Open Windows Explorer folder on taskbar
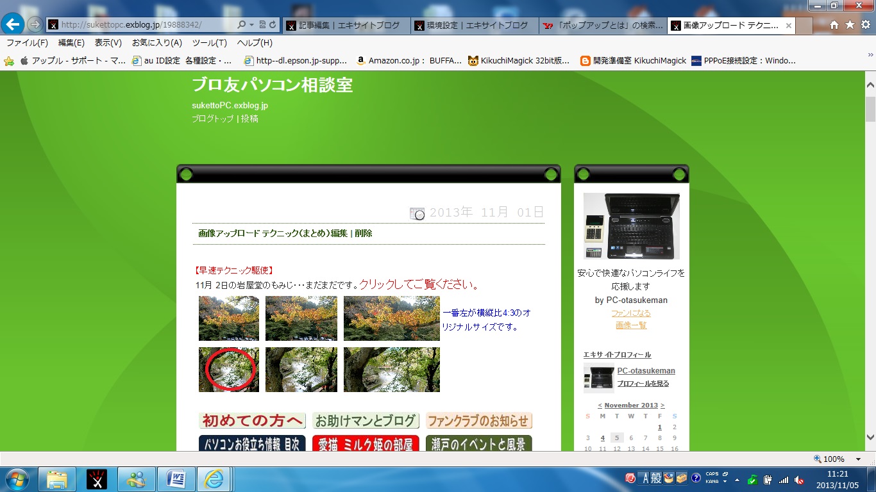The image size is (876, 492). [x=57, y=479]
